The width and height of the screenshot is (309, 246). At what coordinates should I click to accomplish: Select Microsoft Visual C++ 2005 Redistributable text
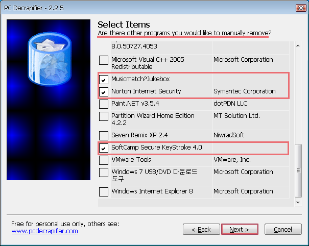click(148, 63)
